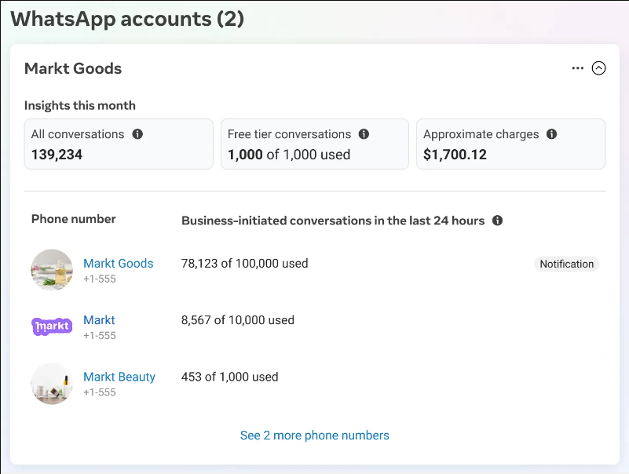View info about business-initiated conversations
Viewport: 629px width, 474px height.
[497, 221]
